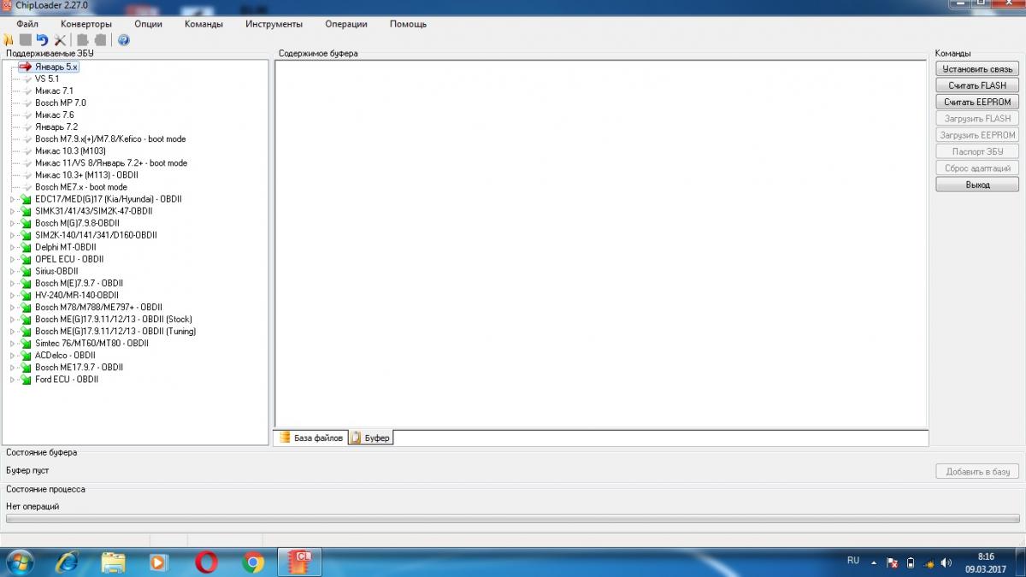Open the tools settings toolbar icon

click(60, 40)
